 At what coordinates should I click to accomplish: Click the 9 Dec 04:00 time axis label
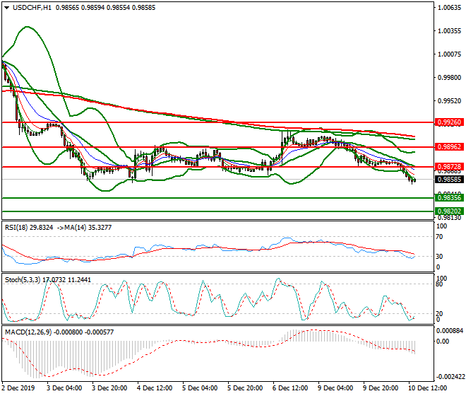tap(336, 388)
